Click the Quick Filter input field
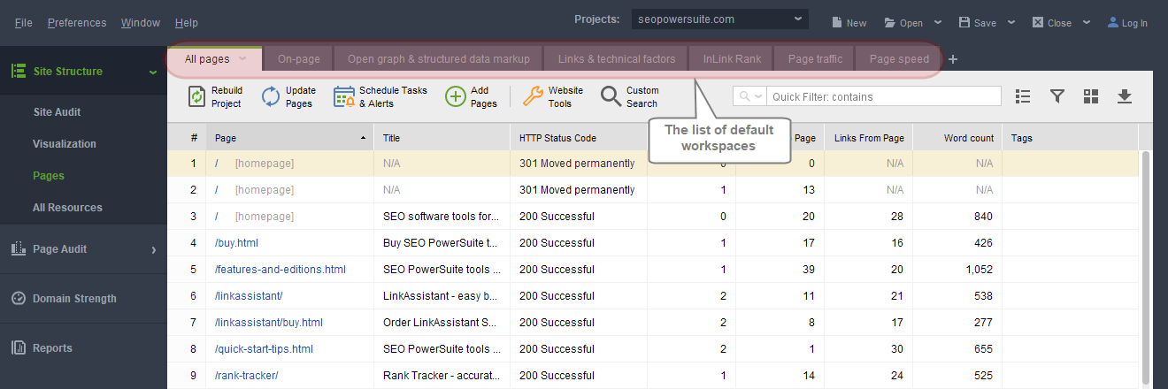1168x389 pixels. point(884,96)
